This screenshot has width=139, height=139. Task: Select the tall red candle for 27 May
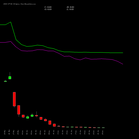click(14, 99)
